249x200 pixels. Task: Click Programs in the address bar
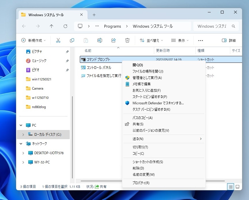point(112,26)
